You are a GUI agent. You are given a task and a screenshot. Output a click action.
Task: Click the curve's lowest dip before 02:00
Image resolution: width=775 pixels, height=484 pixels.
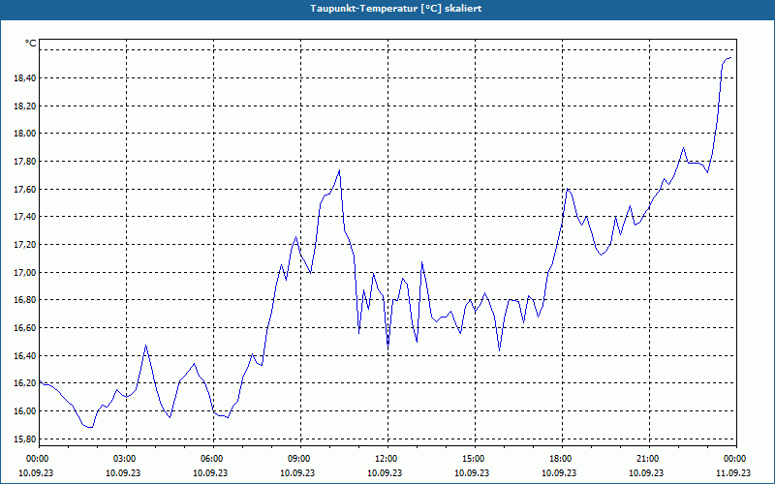tap(90, 427)
